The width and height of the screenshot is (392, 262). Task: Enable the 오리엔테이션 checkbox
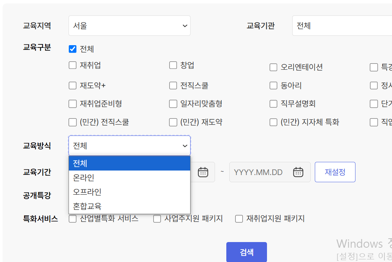coord(273,67)
